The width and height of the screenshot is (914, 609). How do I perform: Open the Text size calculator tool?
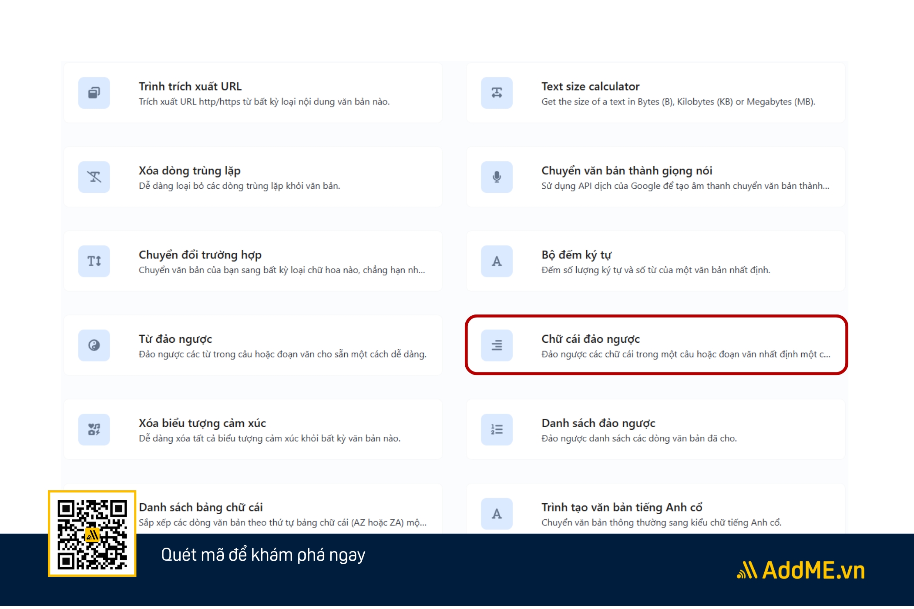655,93
